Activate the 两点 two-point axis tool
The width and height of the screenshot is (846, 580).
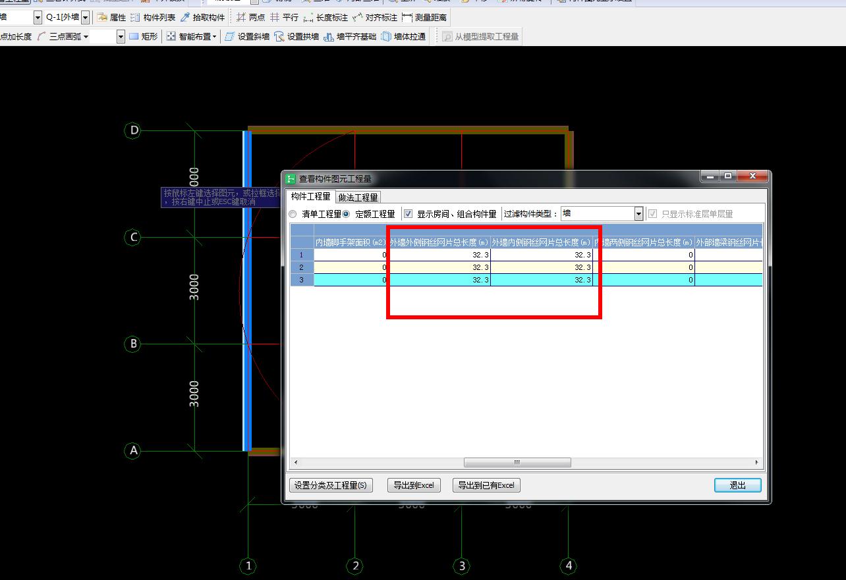250,18
